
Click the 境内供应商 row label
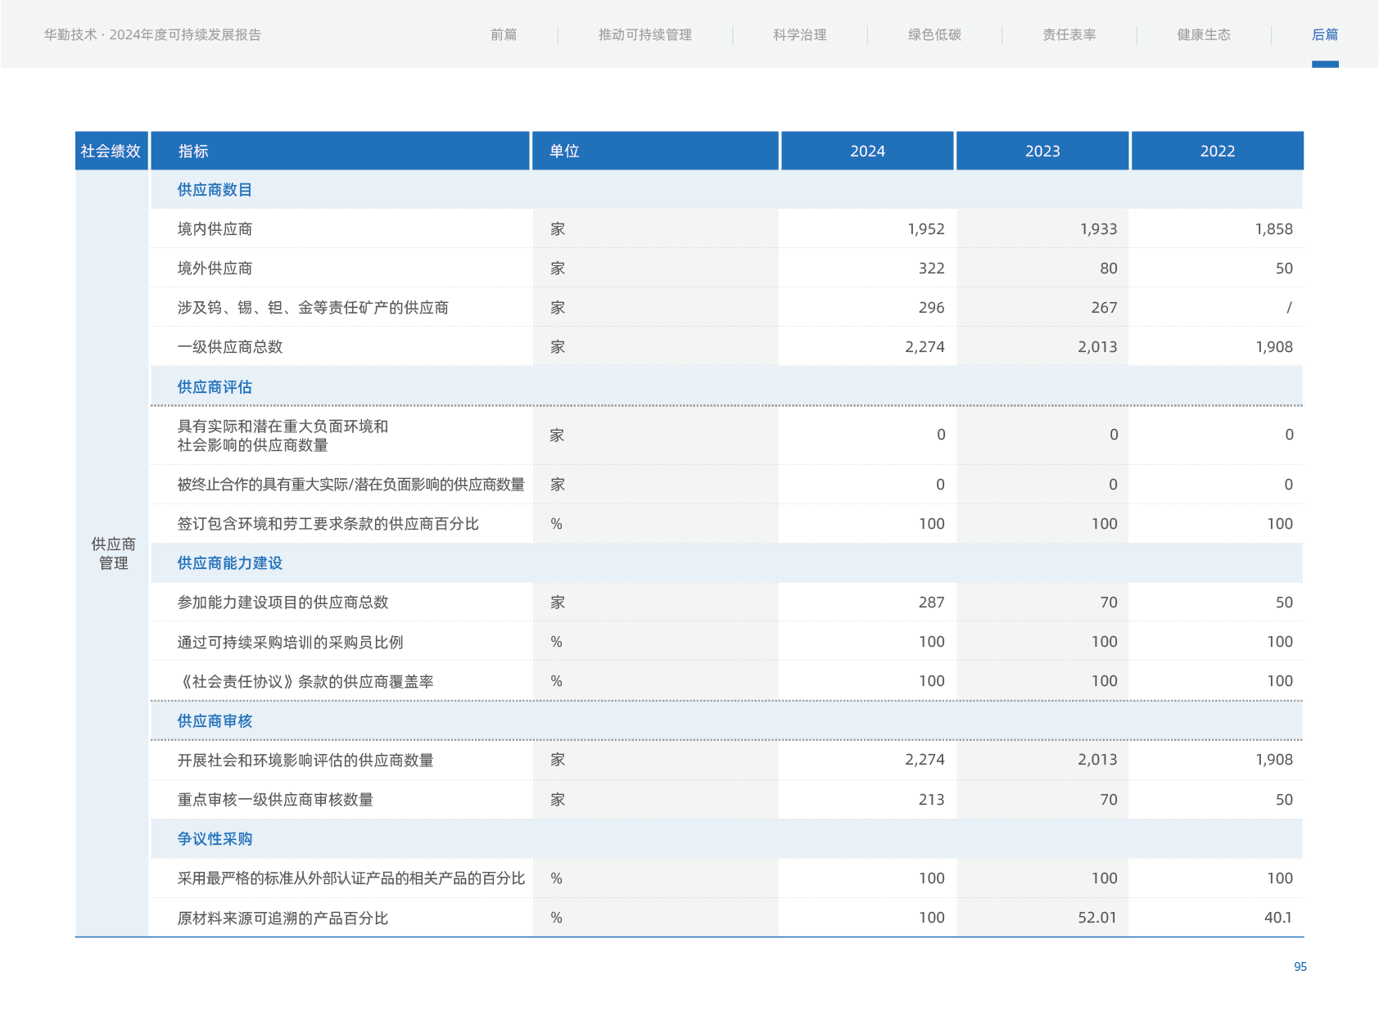pyautogui.click(x=215, y=229)
